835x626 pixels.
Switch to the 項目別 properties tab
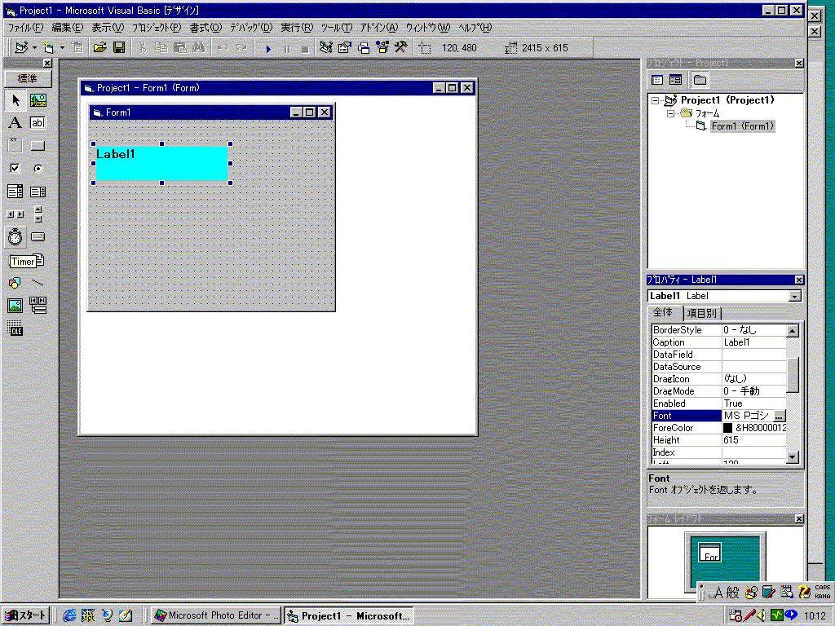tap(702, 313)
